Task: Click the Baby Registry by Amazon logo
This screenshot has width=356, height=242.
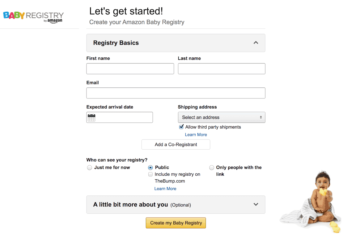Action: (33, 17)
